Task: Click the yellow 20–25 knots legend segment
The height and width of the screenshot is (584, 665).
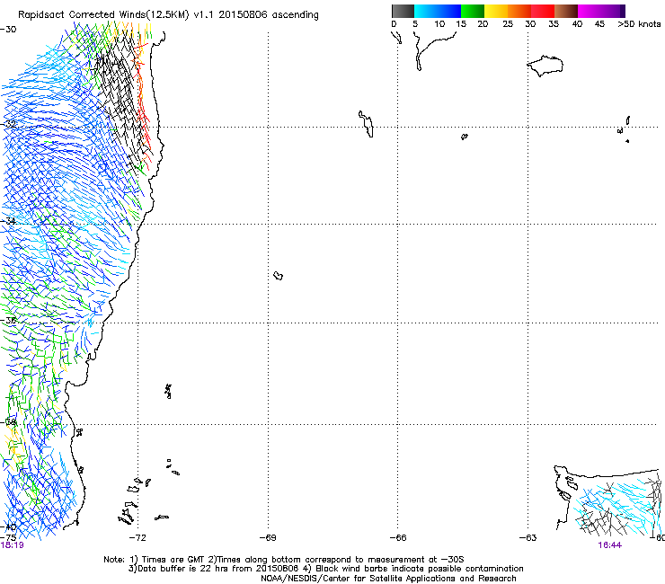Action: pos(496,11)
